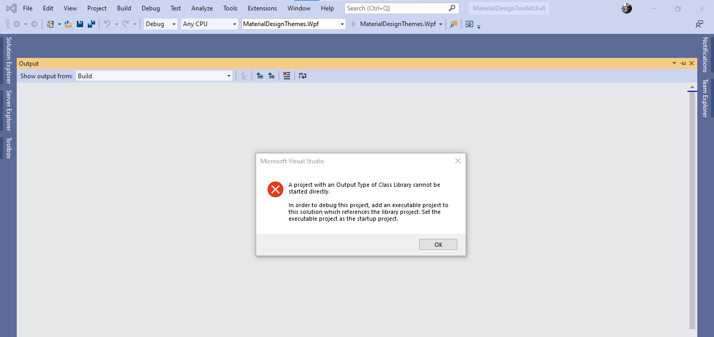Screen dimensions: 714x337
Task: Open the Build menu
Action: 124,8
